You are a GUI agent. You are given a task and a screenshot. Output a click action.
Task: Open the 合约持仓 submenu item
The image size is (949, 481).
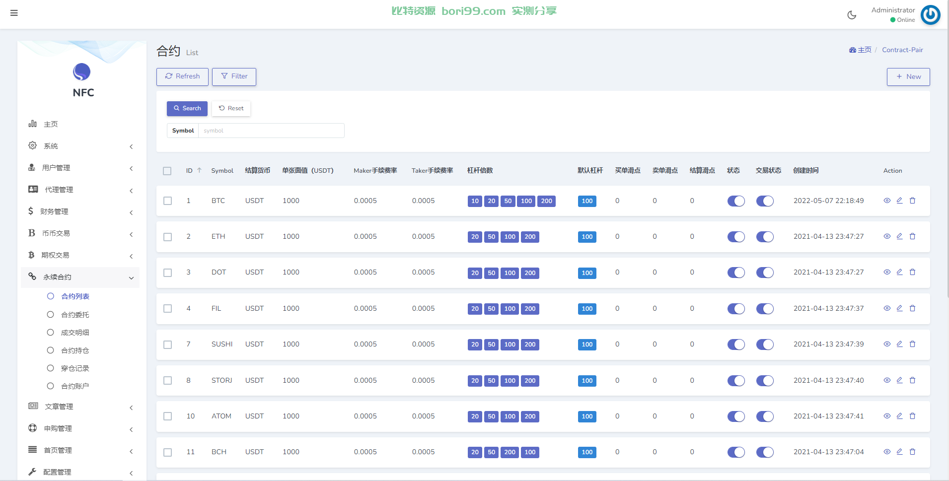pos(75,350)
